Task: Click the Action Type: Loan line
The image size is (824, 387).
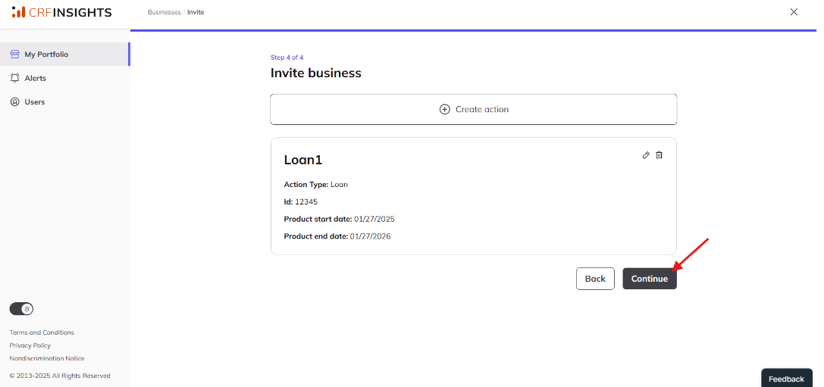Action: click(x=316, y=184)
